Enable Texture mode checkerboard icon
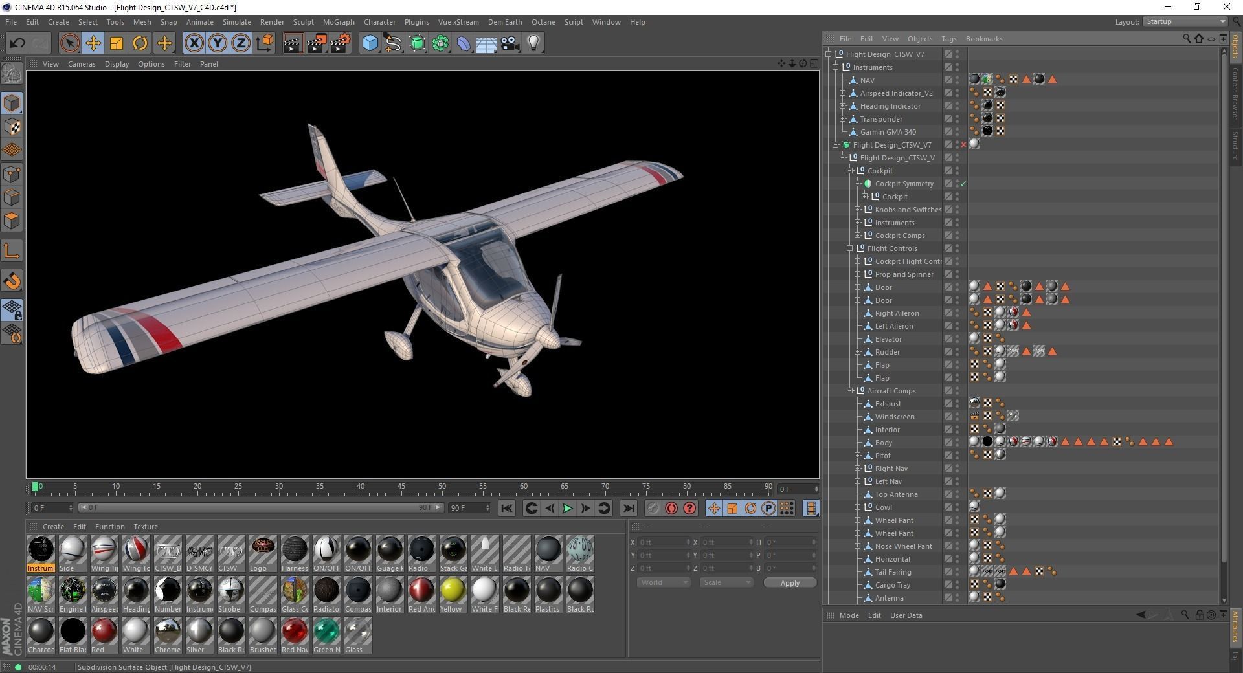Viewport: 1243px width, 673px height. coord(12,127)
